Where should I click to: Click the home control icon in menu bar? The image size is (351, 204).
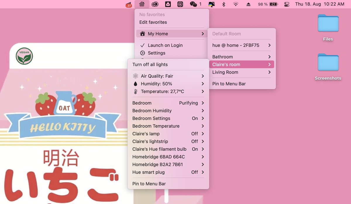tap(142, 4)
